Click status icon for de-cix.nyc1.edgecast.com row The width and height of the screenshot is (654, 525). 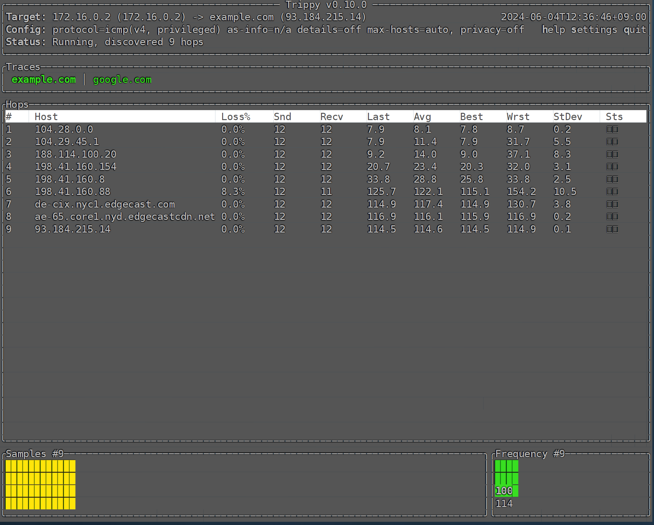click(x=612, y=204)
